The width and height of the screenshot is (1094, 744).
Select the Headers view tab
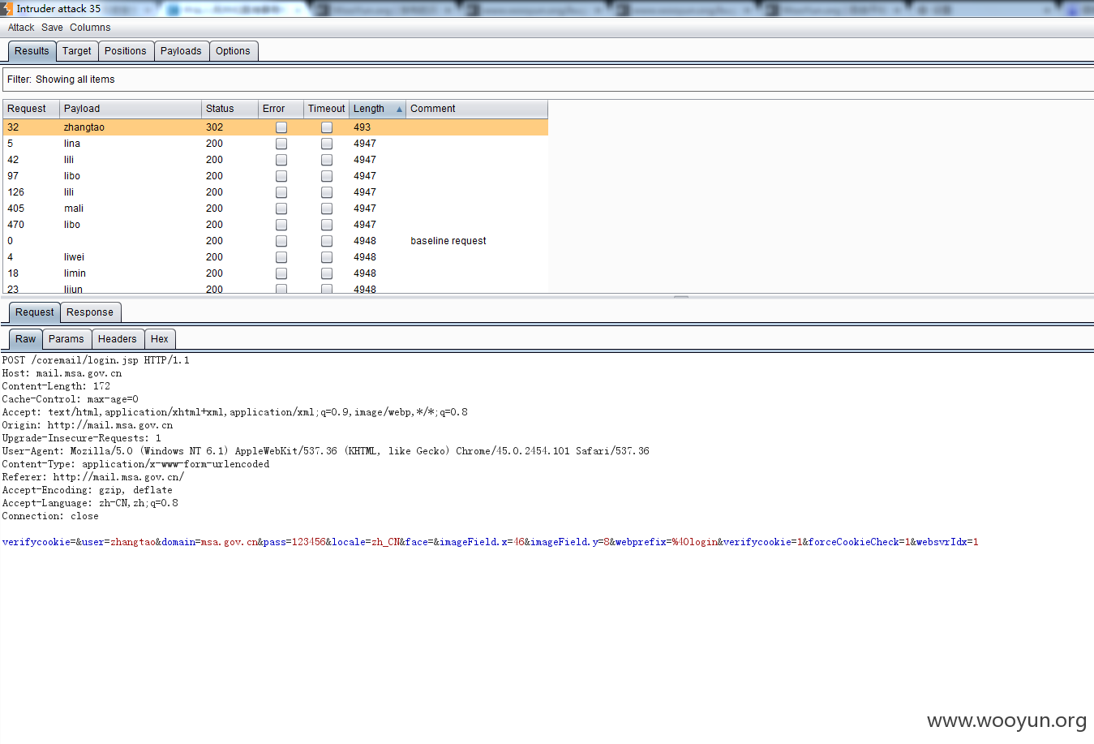pyautogui.click(x=118, y=339)
